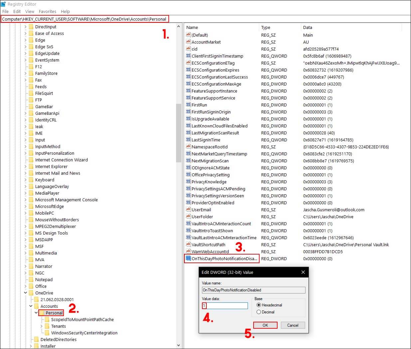The width and height of the screenshot is (411, 349).
Task: Collapse the Personal registry key
Action: coord(36,313)
